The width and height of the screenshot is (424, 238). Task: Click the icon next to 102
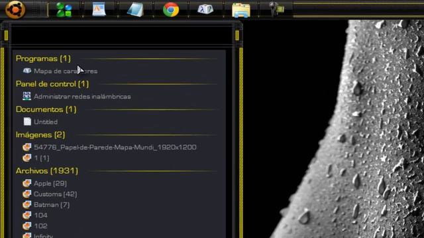[x=26, y=225]
